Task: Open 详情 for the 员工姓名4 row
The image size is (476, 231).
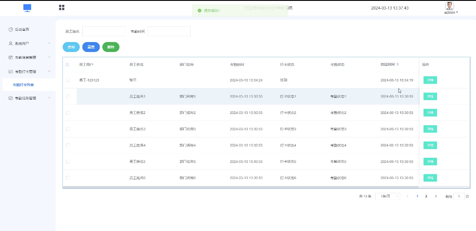Action: coord(430,145)
